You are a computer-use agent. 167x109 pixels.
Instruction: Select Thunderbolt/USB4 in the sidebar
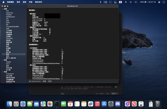coord(13,27)
